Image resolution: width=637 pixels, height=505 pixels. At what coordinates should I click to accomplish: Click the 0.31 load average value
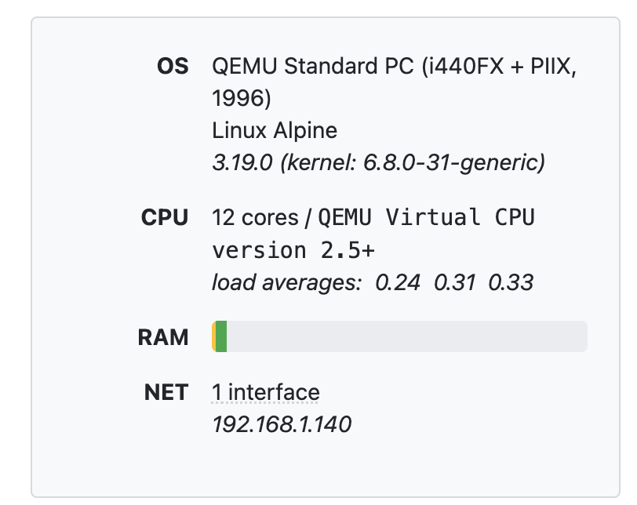[x=455, y=282]
